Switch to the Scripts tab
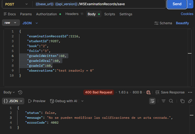Screen dimensions: 195x134 (110, 14)
